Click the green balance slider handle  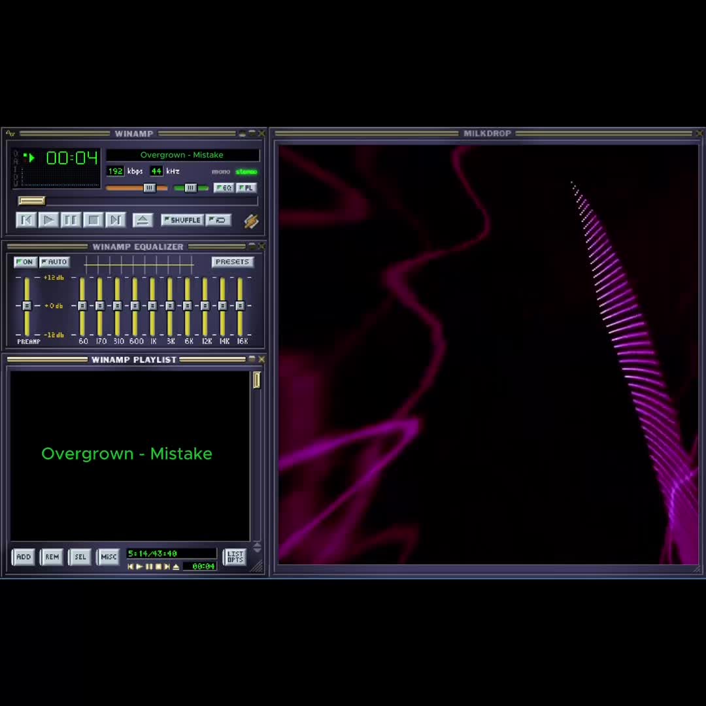(190, 188)
